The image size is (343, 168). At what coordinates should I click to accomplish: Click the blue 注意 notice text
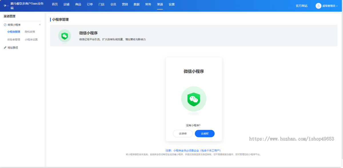(193, 150)
